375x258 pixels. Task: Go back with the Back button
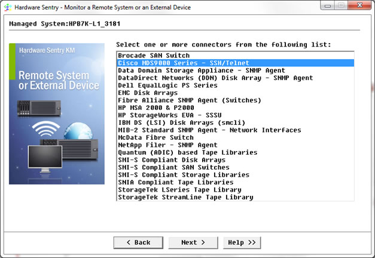(x=138, y=242)
